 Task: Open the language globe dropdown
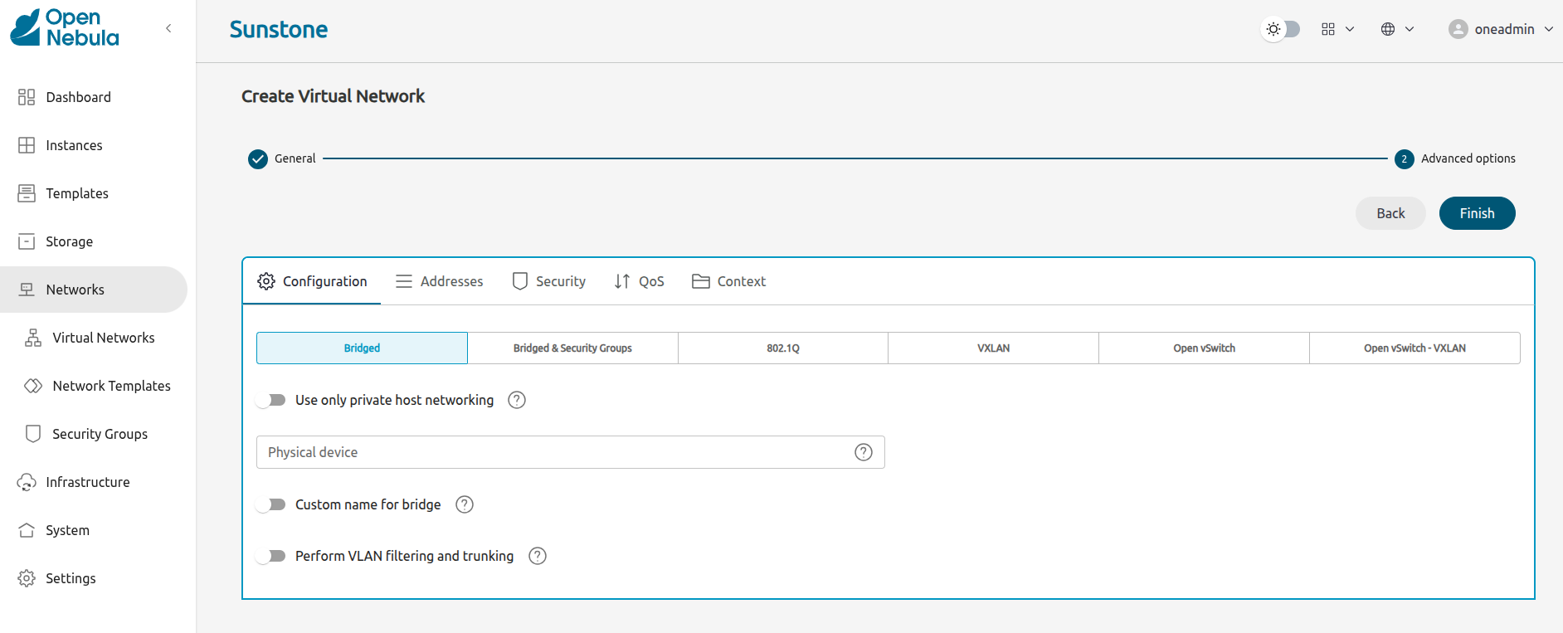pyautogui.click(x=1397, y=29)
